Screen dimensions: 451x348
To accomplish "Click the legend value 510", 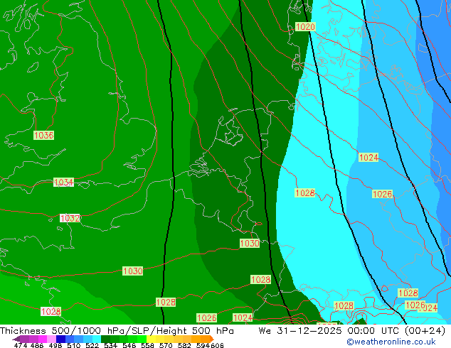I will (x=74, y=345).
